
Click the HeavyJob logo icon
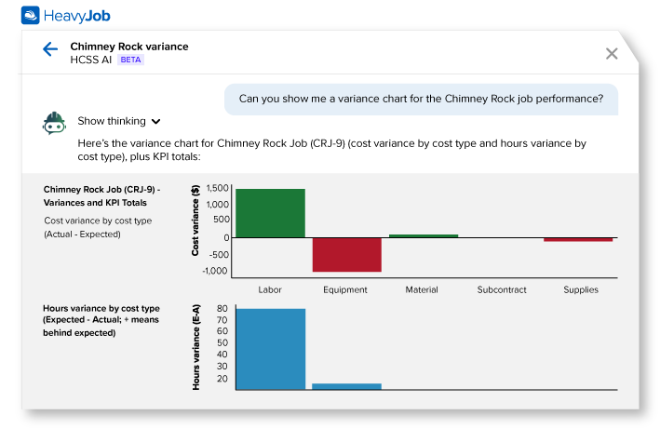(x=31, y=15)
